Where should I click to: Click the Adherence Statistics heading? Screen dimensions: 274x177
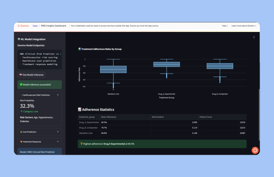[96, 109]
